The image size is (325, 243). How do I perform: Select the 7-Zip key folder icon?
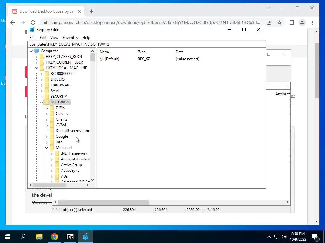52,108
